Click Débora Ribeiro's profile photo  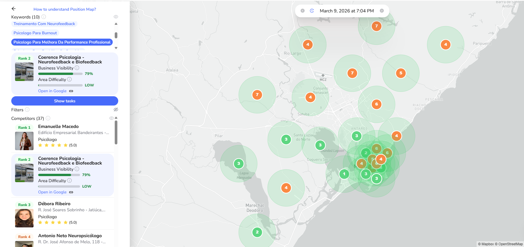(x=24, y=218)
